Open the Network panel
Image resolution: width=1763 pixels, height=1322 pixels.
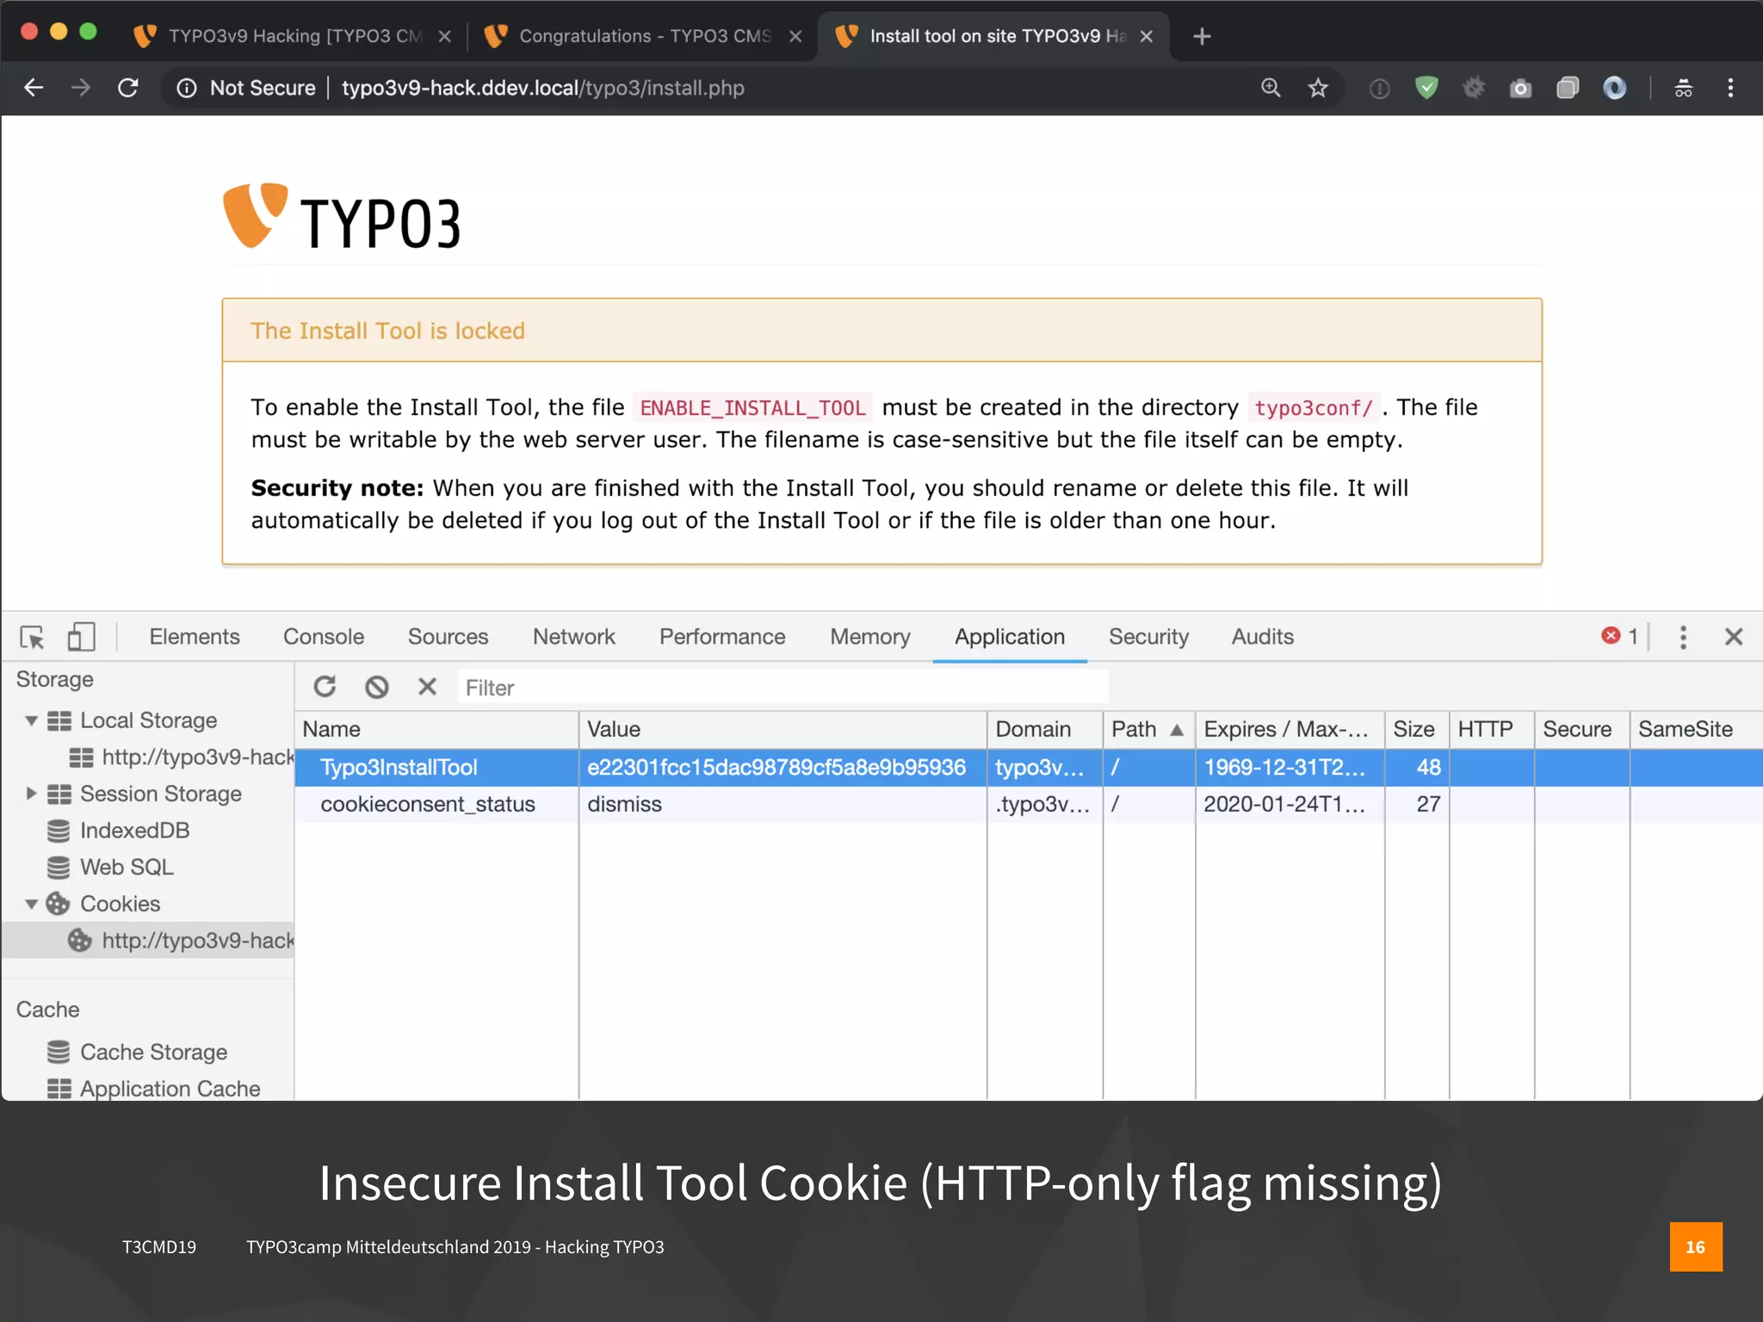(574, 637)
